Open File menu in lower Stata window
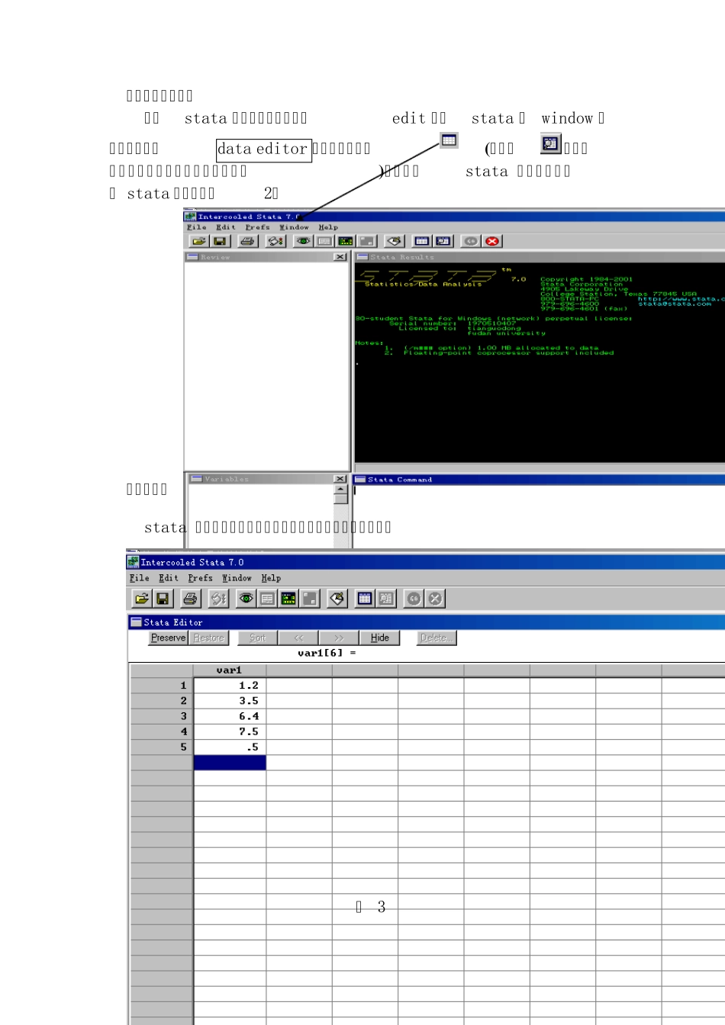The image size is (725, 1025). [x=140, y=578]
